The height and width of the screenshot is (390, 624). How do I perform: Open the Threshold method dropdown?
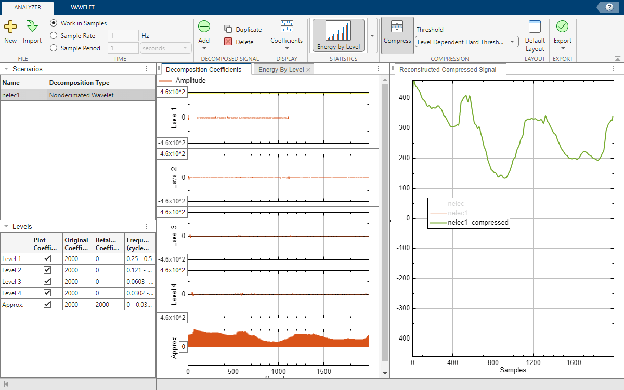466,42
